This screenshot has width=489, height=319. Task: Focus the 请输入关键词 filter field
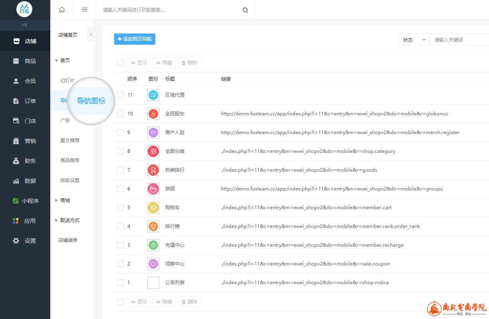459,40
